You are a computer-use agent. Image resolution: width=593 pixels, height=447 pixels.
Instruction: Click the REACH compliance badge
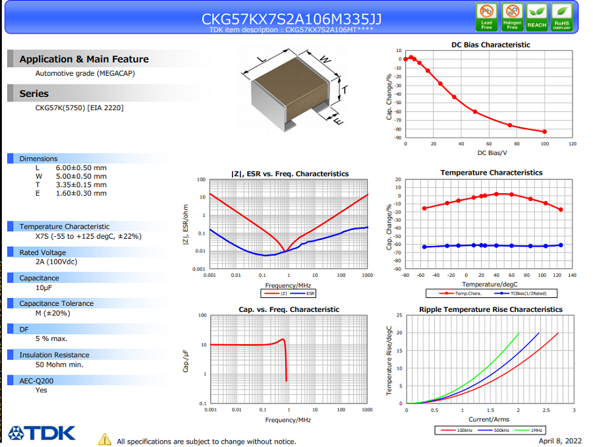(x=536, y=17)
